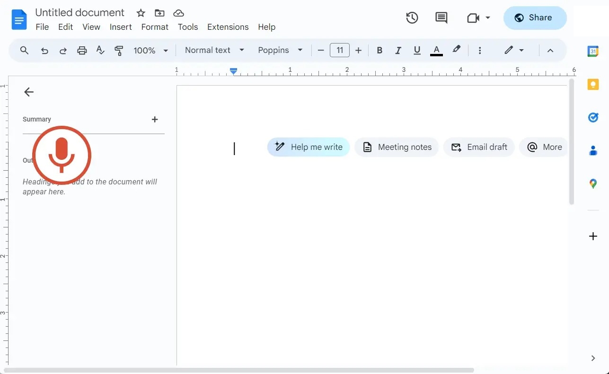Open Google Keep in the side panel
Viewport: 609px width, 374px height.
[593, 84]
